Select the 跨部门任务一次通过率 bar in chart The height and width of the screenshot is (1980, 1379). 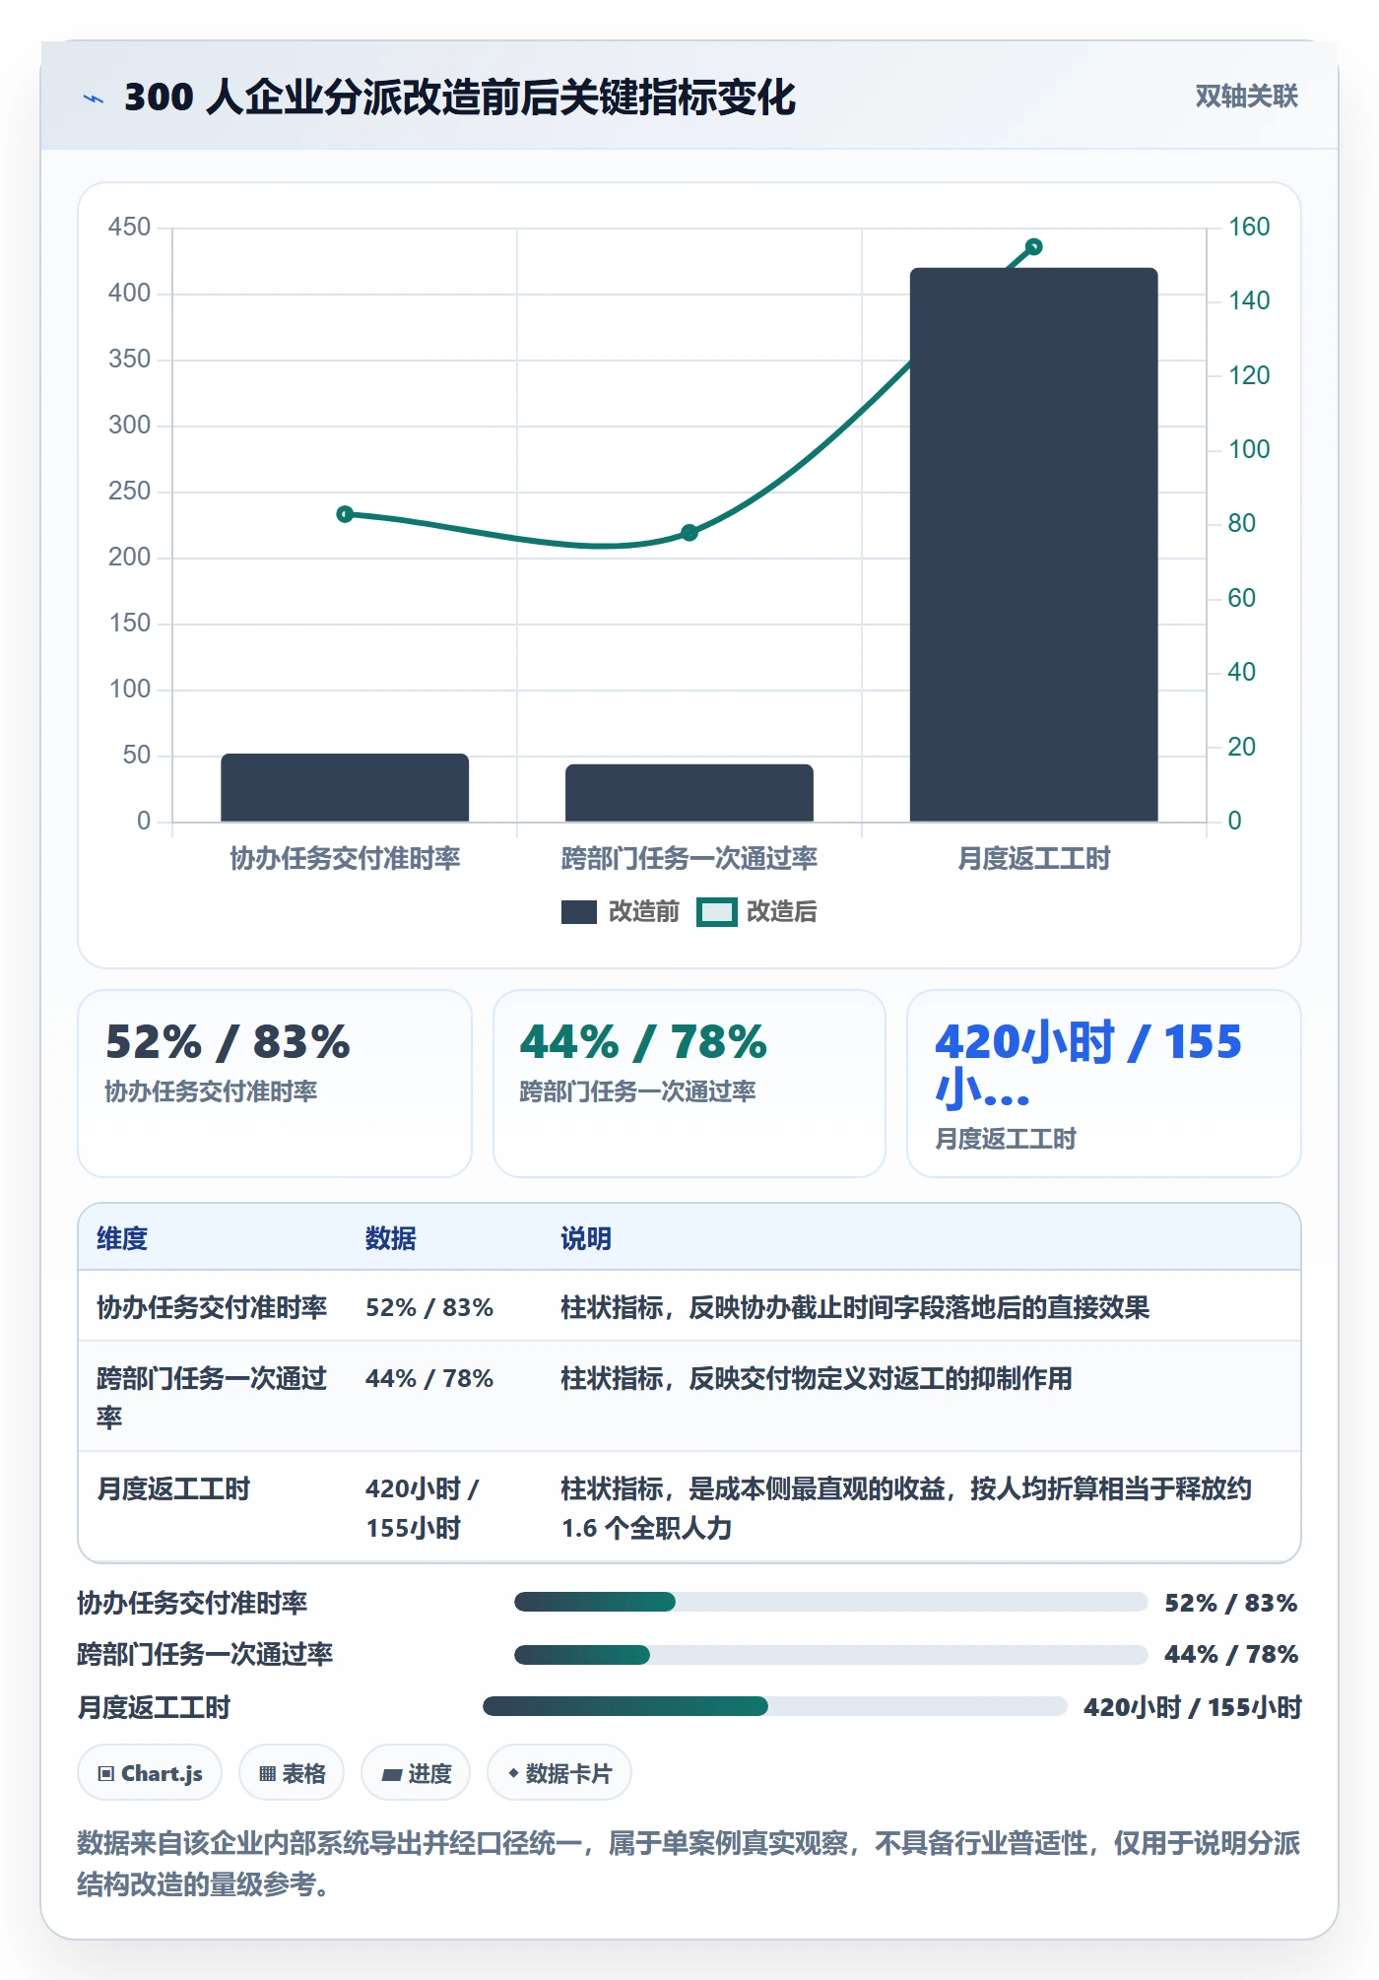[x=689, y=793]
